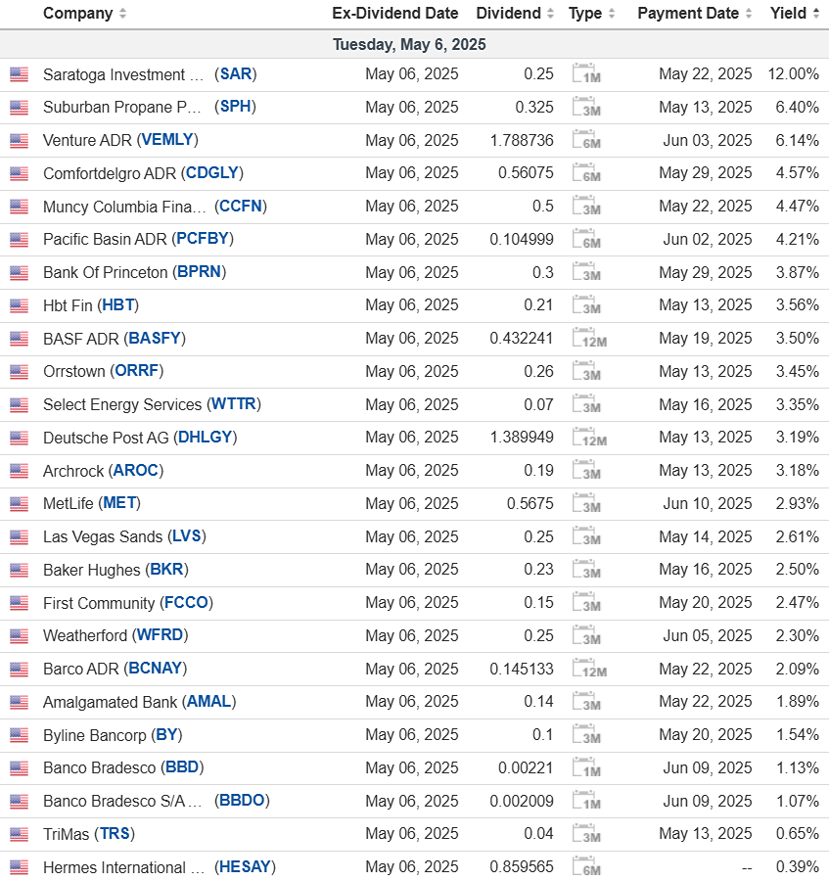Click the US flag icon beside MetLife

(20, 504)
